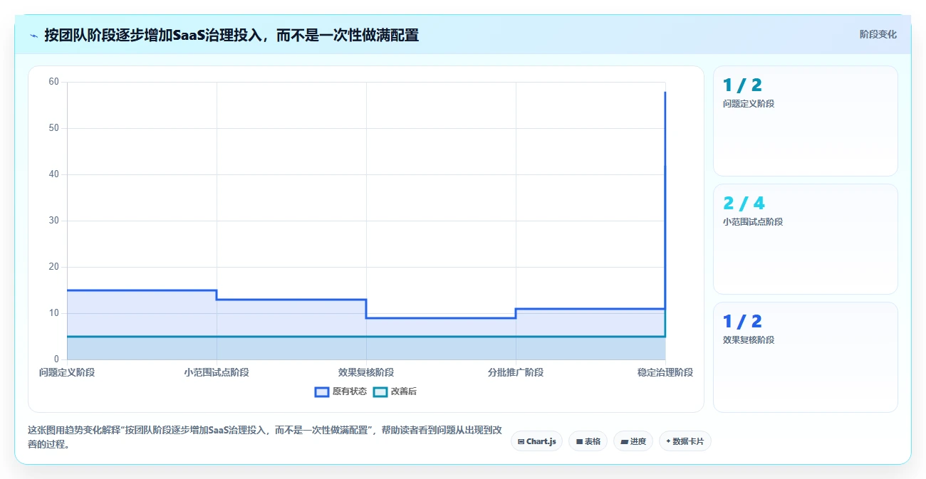This screenshot has height=479, width=926.
Task: Click the 效果复核阶段 x-axis label
Action: pyautogui.click(x=366, y=372)
